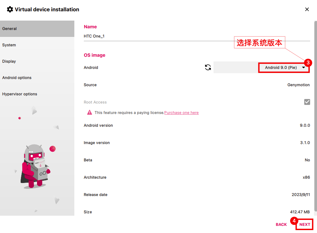
Task: Click the warning triangle icon
Action: (x=89, y=112)
